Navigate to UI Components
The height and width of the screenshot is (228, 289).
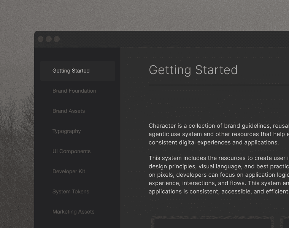pos(71,151)
